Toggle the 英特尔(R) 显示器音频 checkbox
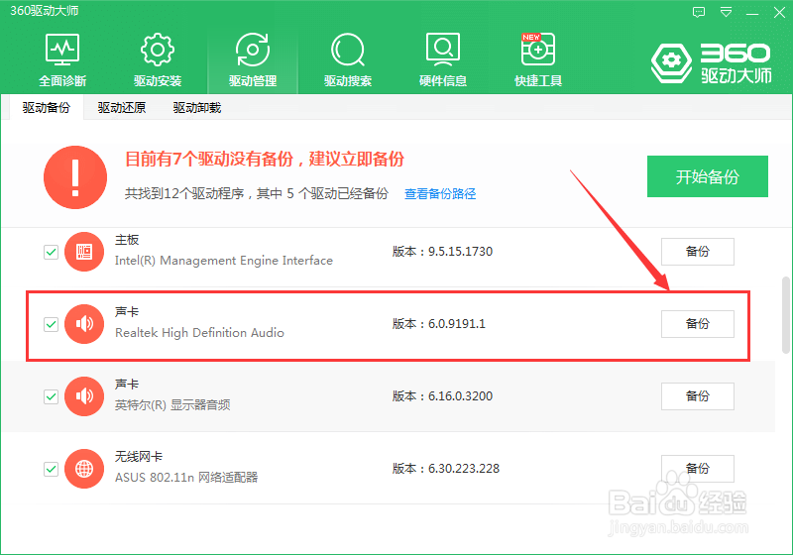The image size is (793, 555). click(x=52, y=396)
